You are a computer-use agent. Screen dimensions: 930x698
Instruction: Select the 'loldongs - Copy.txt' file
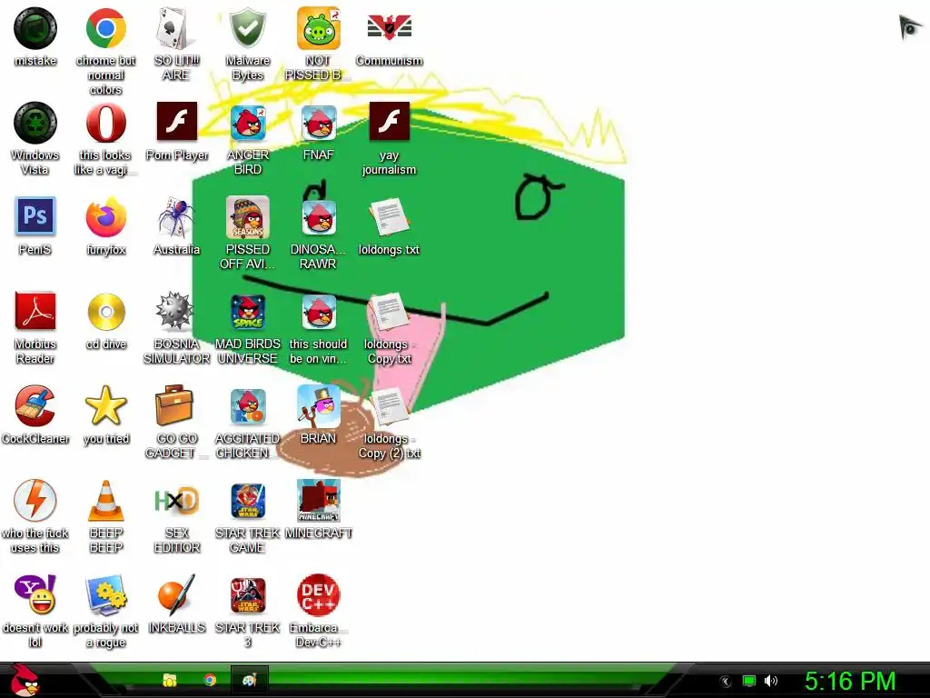click(389, 311)
